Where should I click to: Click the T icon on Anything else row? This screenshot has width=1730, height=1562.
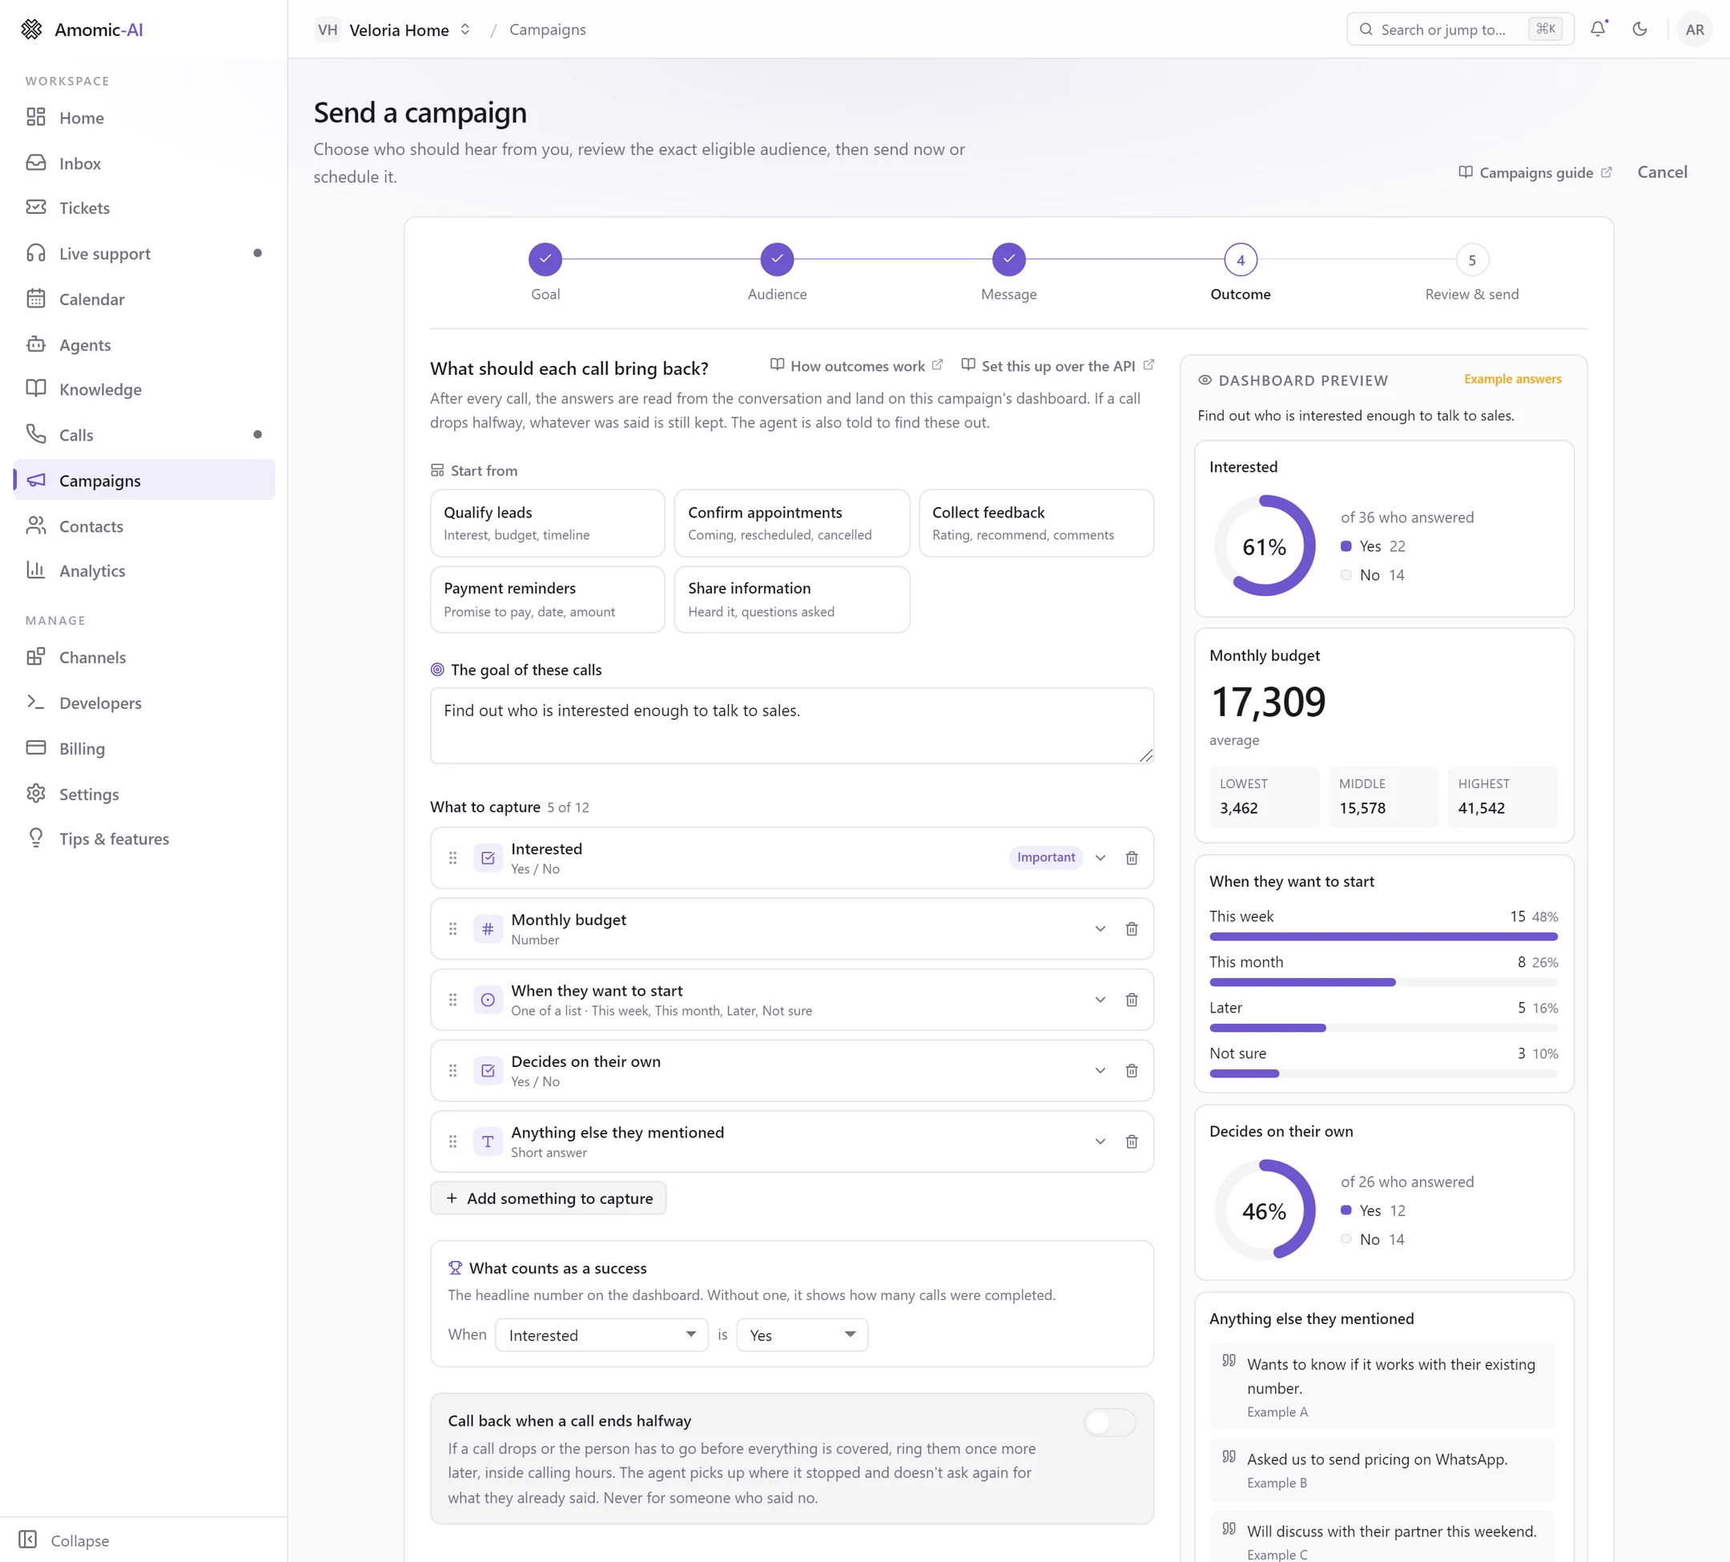coord(489,1141)
